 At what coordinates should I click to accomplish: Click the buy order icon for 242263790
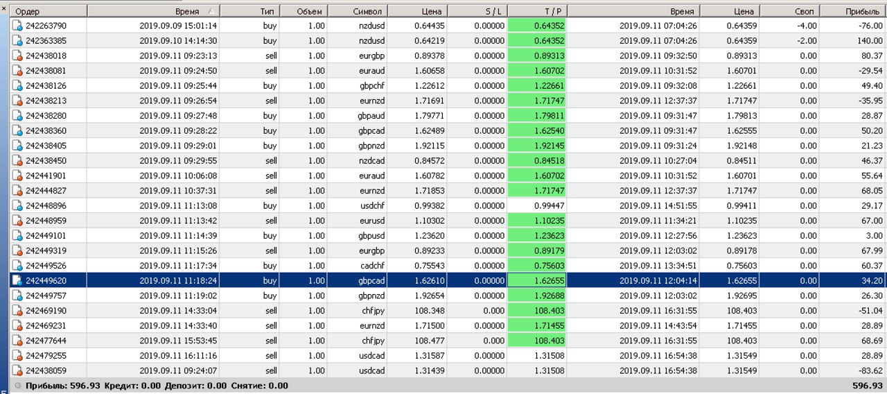(17, 26)
